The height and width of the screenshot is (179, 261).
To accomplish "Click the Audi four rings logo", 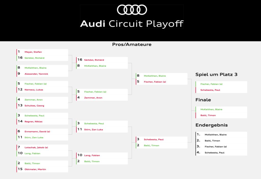I will (132, 10).
